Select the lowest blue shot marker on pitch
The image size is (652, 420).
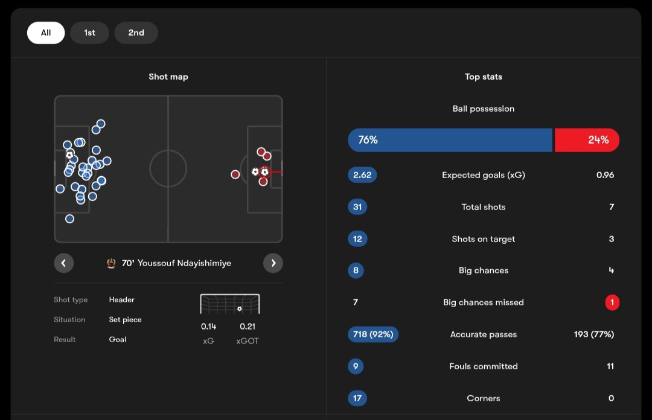click(x=70, y=218)
